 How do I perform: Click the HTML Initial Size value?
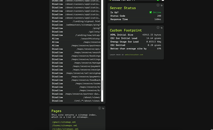151,35
